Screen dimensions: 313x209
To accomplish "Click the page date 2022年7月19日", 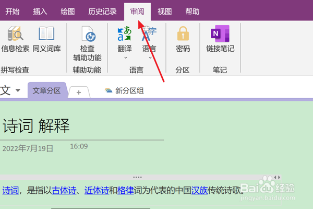I will [x=28, y=148].
